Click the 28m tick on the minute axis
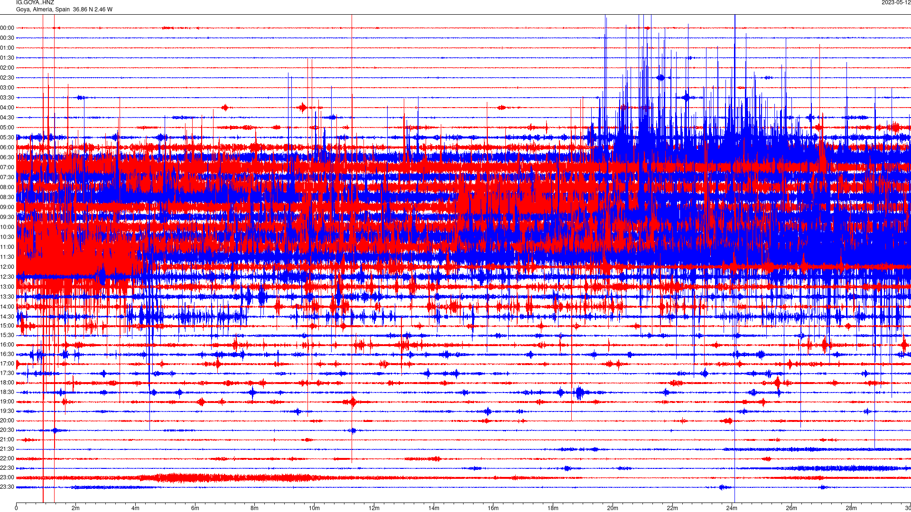The height and width of the screenshot is (512, 911). 851,508
